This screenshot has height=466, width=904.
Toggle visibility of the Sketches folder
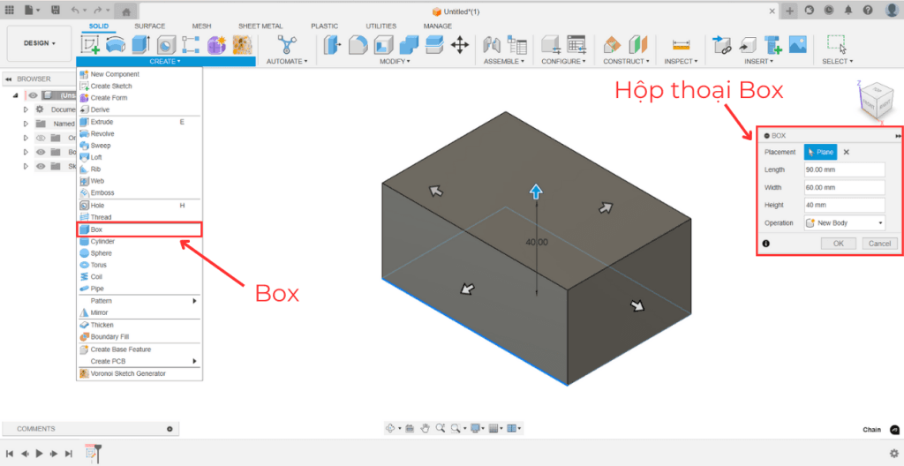pos(40,166)
